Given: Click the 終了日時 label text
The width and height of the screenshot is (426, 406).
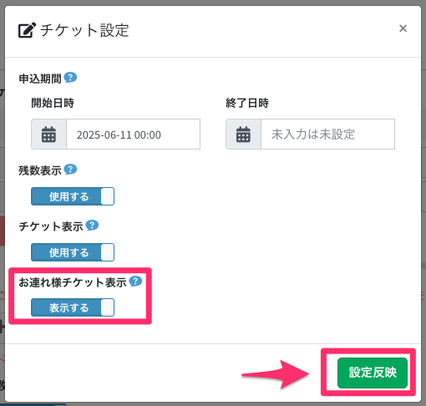Looking at the screenshot, I should (247, 103).
